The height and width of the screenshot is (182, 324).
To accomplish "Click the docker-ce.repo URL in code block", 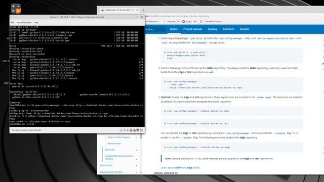I will 206,87.
